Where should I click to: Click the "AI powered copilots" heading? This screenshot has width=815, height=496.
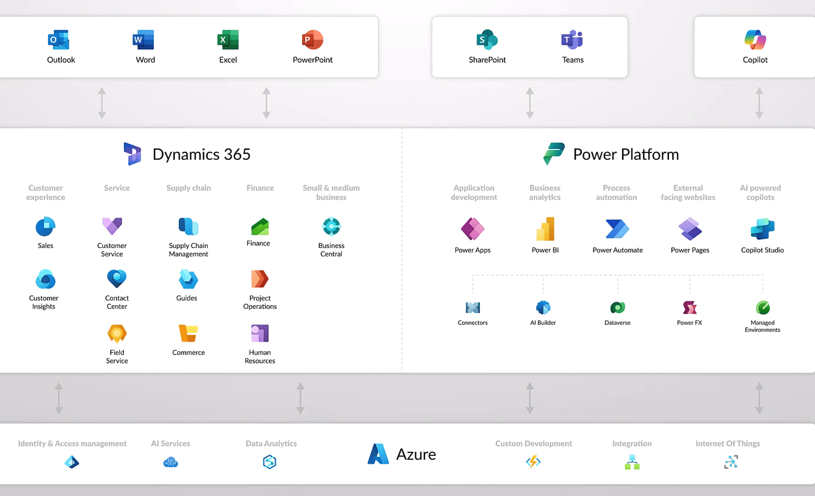(760, 193)
